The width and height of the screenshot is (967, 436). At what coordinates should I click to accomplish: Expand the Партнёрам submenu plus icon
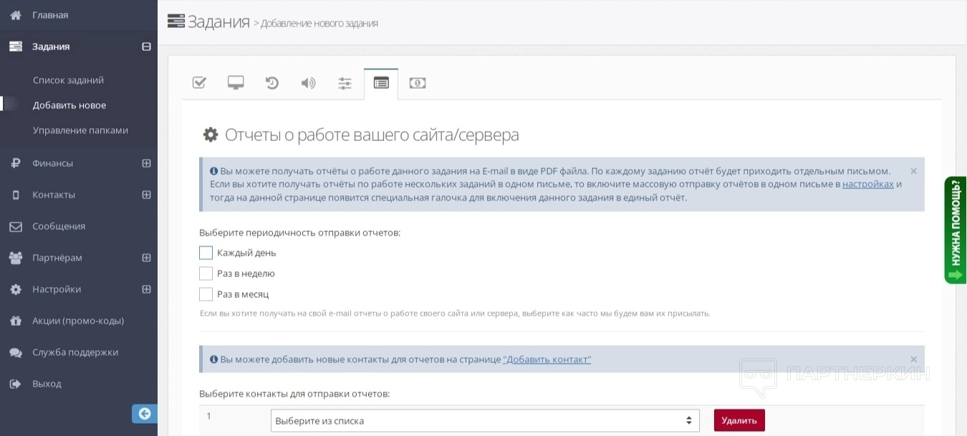(x=146, y=258)
